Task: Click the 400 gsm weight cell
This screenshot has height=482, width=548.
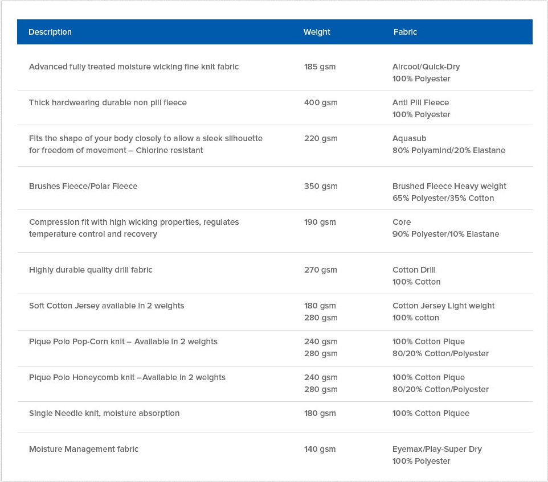Action: coord(321,102)
